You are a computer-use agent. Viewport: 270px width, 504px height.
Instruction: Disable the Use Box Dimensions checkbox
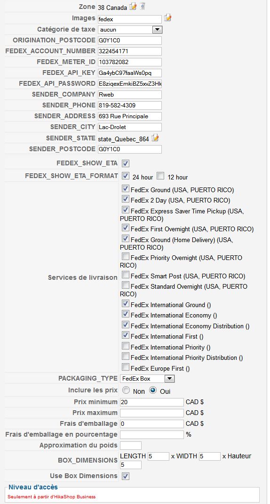[126, 476]
